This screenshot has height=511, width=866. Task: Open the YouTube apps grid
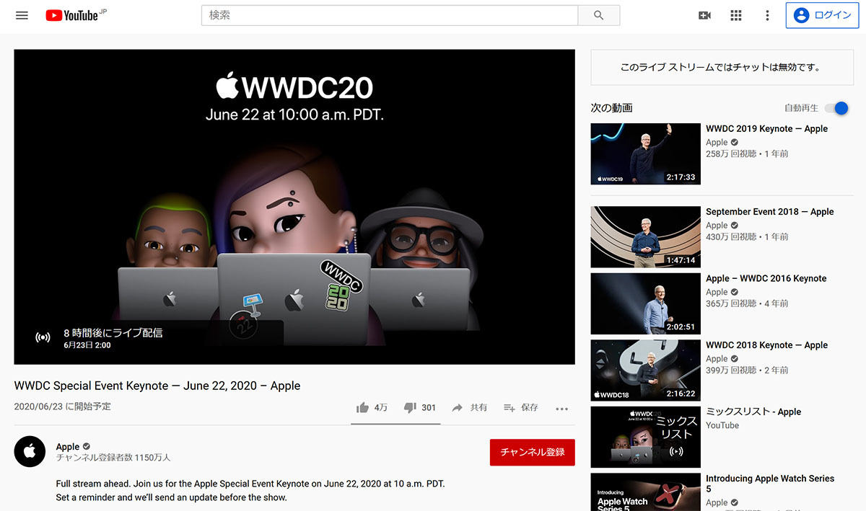tap(736, 15)
